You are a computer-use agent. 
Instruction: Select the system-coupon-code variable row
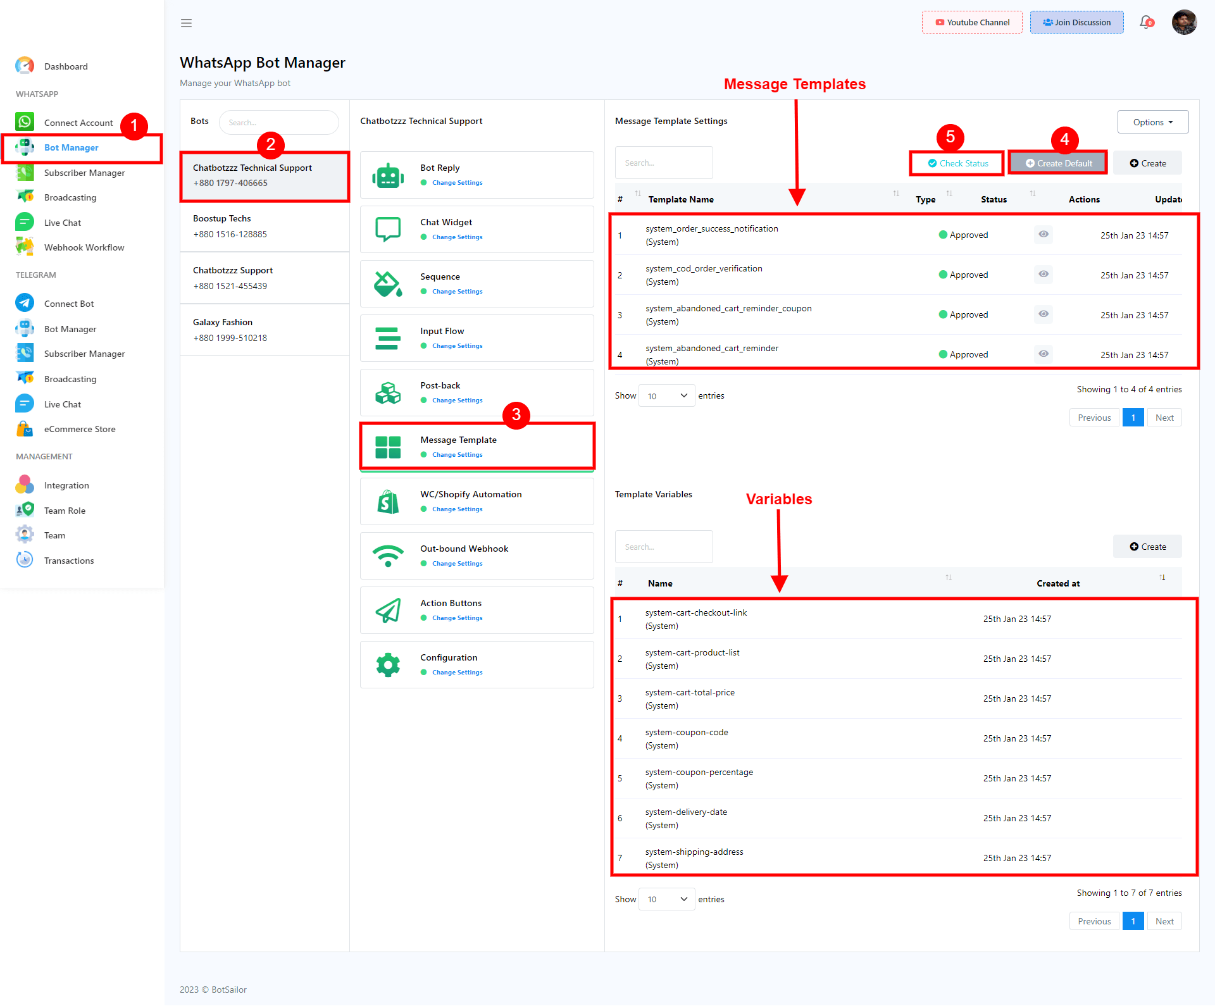click(899, 738)
